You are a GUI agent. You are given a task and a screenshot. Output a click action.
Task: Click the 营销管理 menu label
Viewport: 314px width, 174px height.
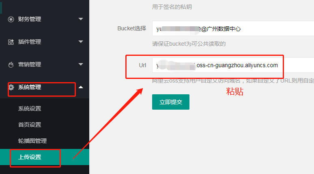(x=30, y=64)
